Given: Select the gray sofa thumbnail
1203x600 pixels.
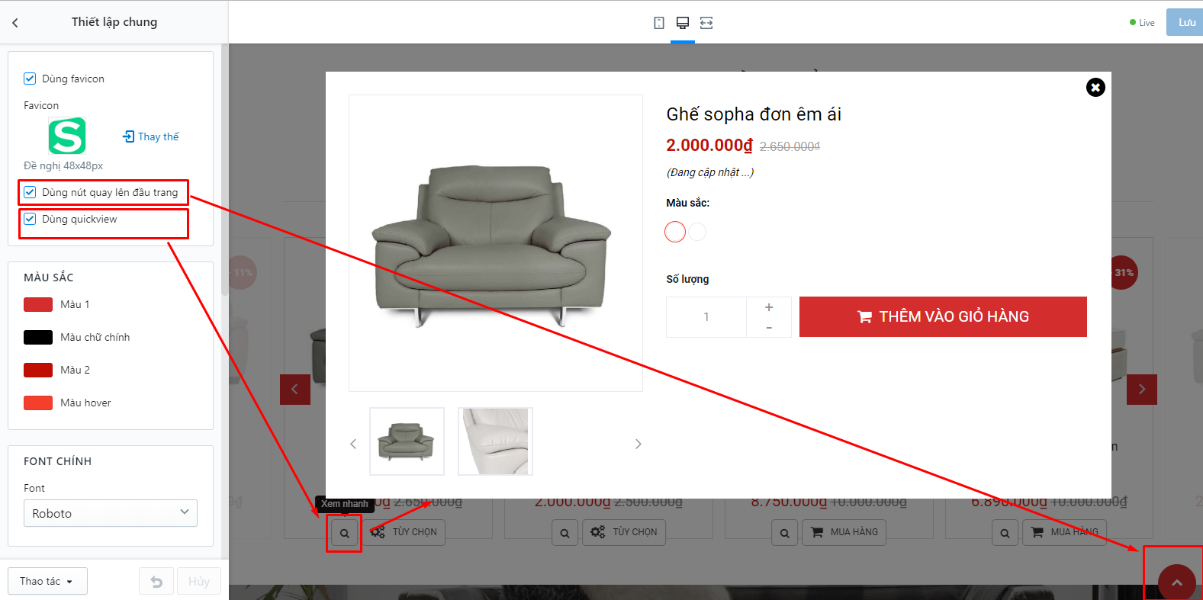Looking at the screenshot, I should pyautogui.click(x=407, y=441).
